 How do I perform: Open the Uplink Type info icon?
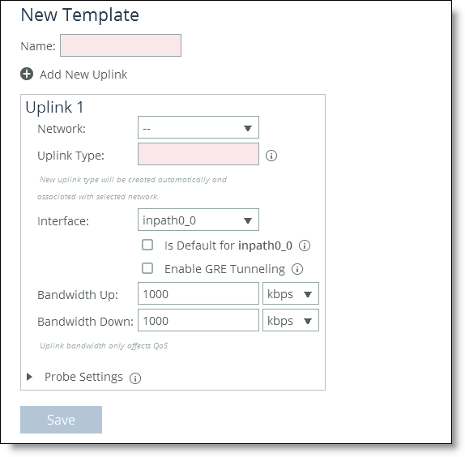271,156
